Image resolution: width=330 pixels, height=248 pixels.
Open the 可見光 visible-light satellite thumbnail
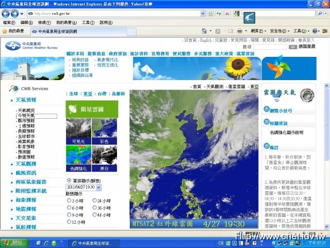pyautogui.click(x=78, y=131)
